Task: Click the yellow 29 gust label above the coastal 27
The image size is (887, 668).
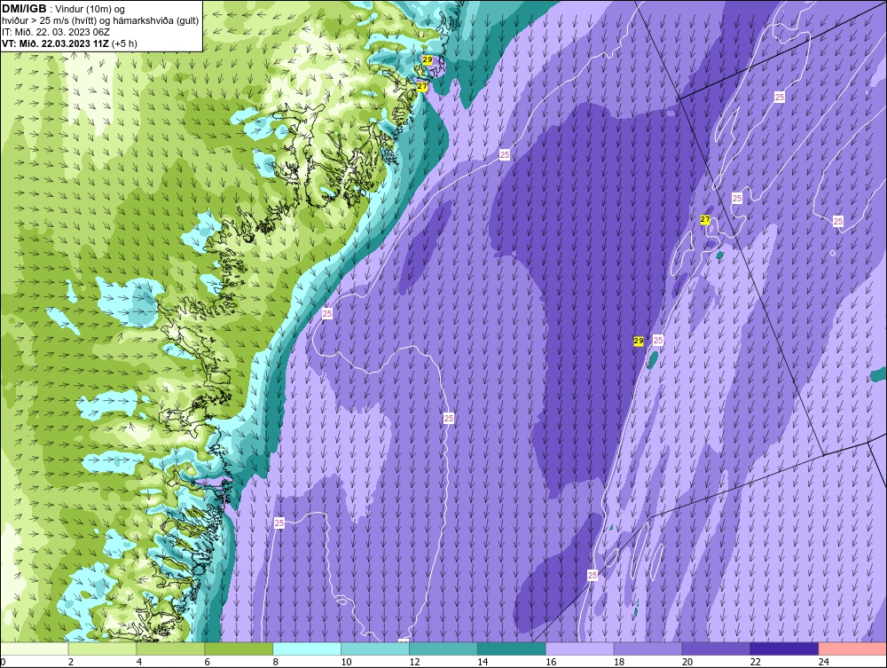Action: pyautogui.click(x=428, y=59)
